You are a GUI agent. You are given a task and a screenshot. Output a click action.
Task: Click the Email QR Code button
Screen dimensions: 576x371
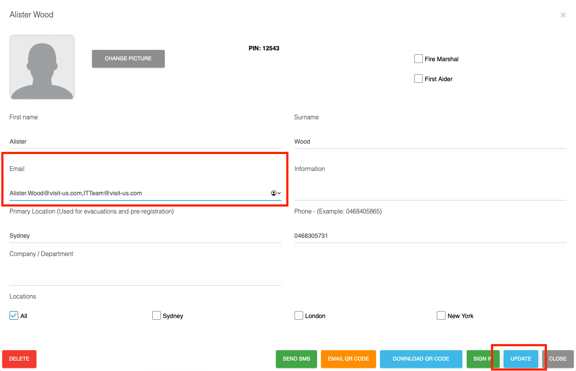(x=348, y=359)
